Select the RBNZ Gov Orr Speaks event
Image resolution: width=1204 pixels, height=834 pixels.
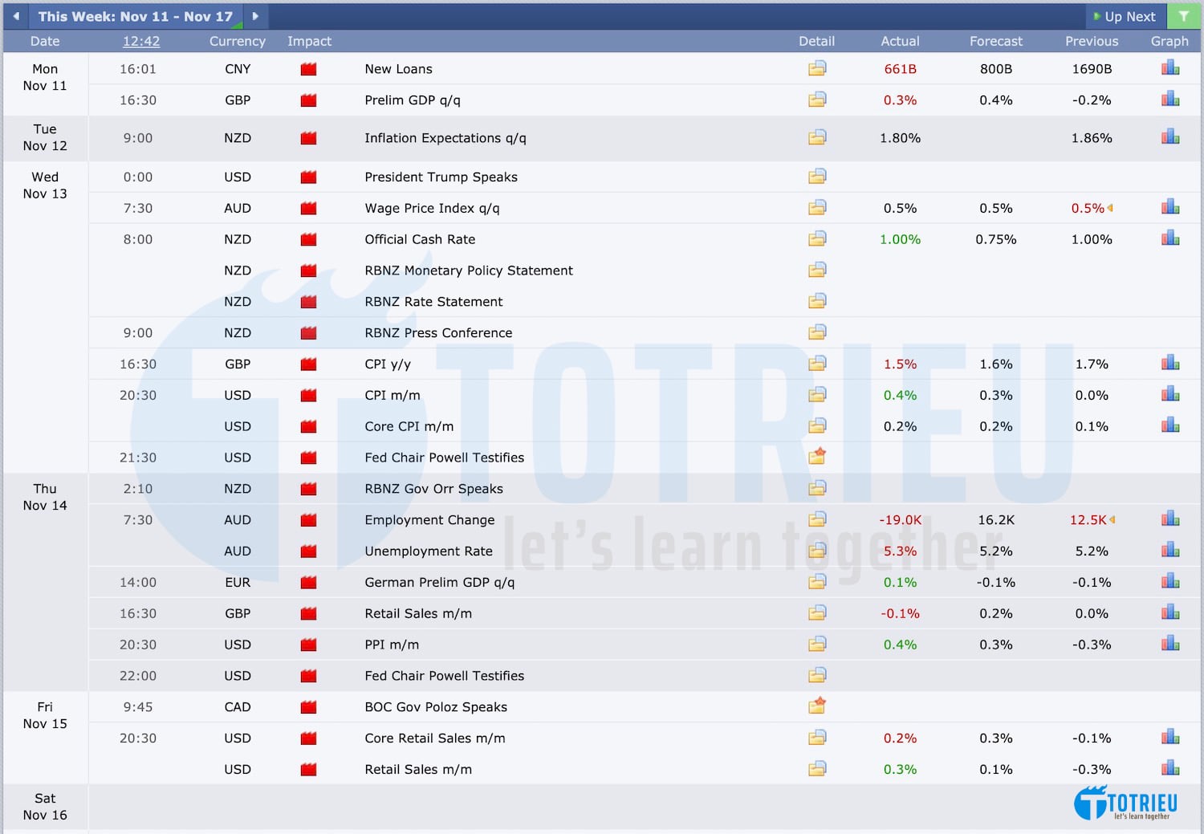point(433,489)
